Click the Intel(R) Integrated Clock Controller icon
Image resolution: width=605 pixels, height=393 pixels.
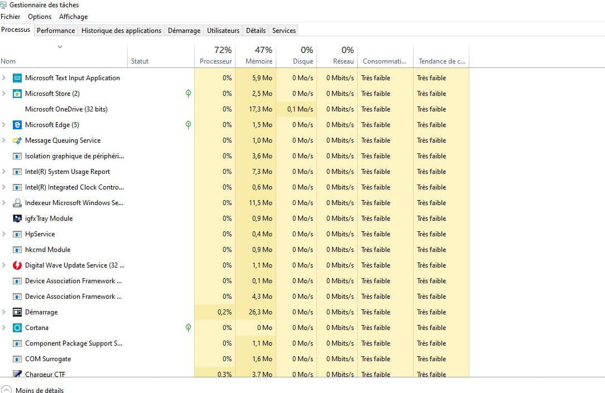[x=17, y=187]
